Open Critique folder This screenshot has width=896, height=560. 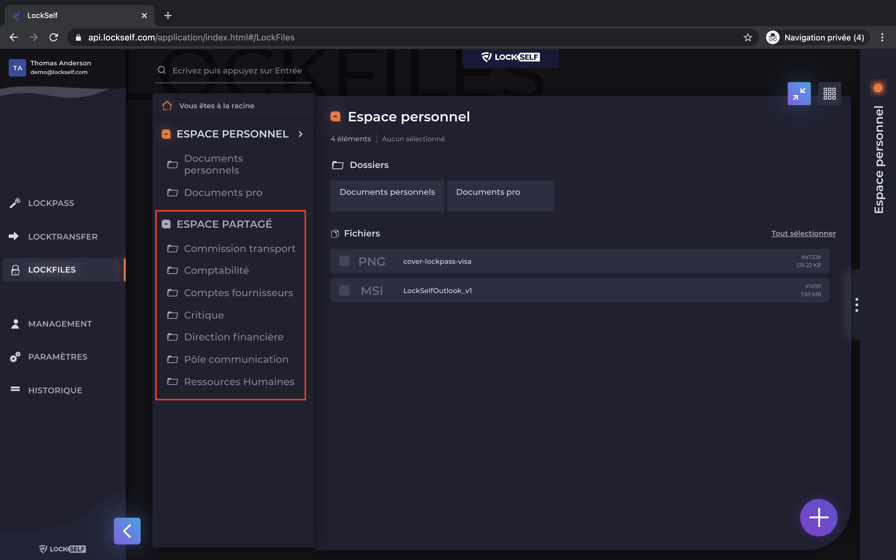pyautogui.click(x=204, y=315)
